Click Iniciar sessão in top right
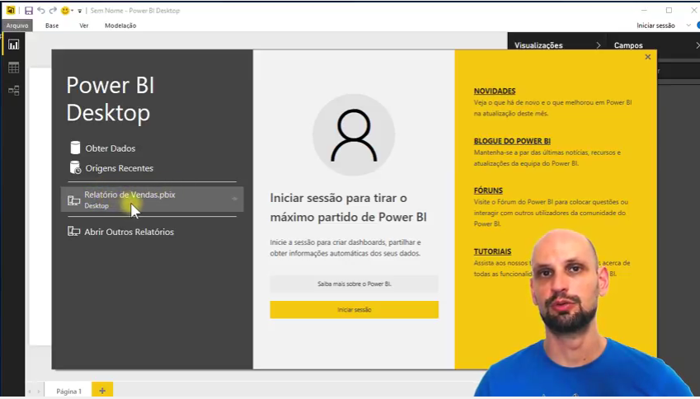The image size is (700, 399). pyautogui.click(x=655, y=26)
